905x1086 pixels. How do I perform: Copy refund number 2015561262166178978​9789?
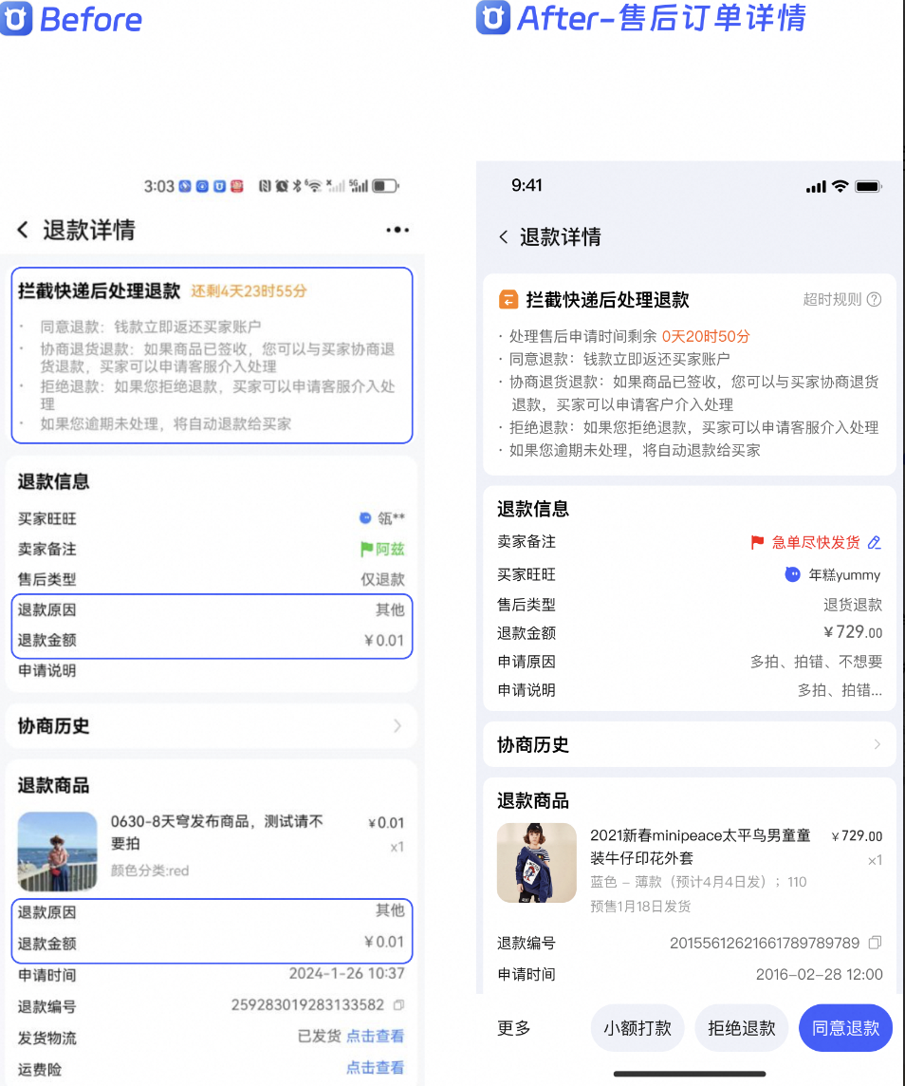[x=876, y=943]
